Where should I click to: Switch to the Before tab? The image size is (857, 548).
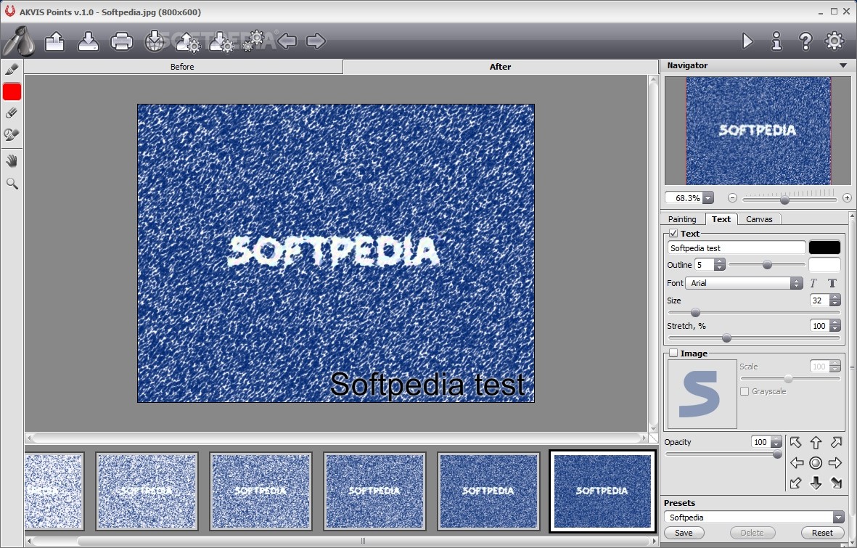(x=183, y=67)
